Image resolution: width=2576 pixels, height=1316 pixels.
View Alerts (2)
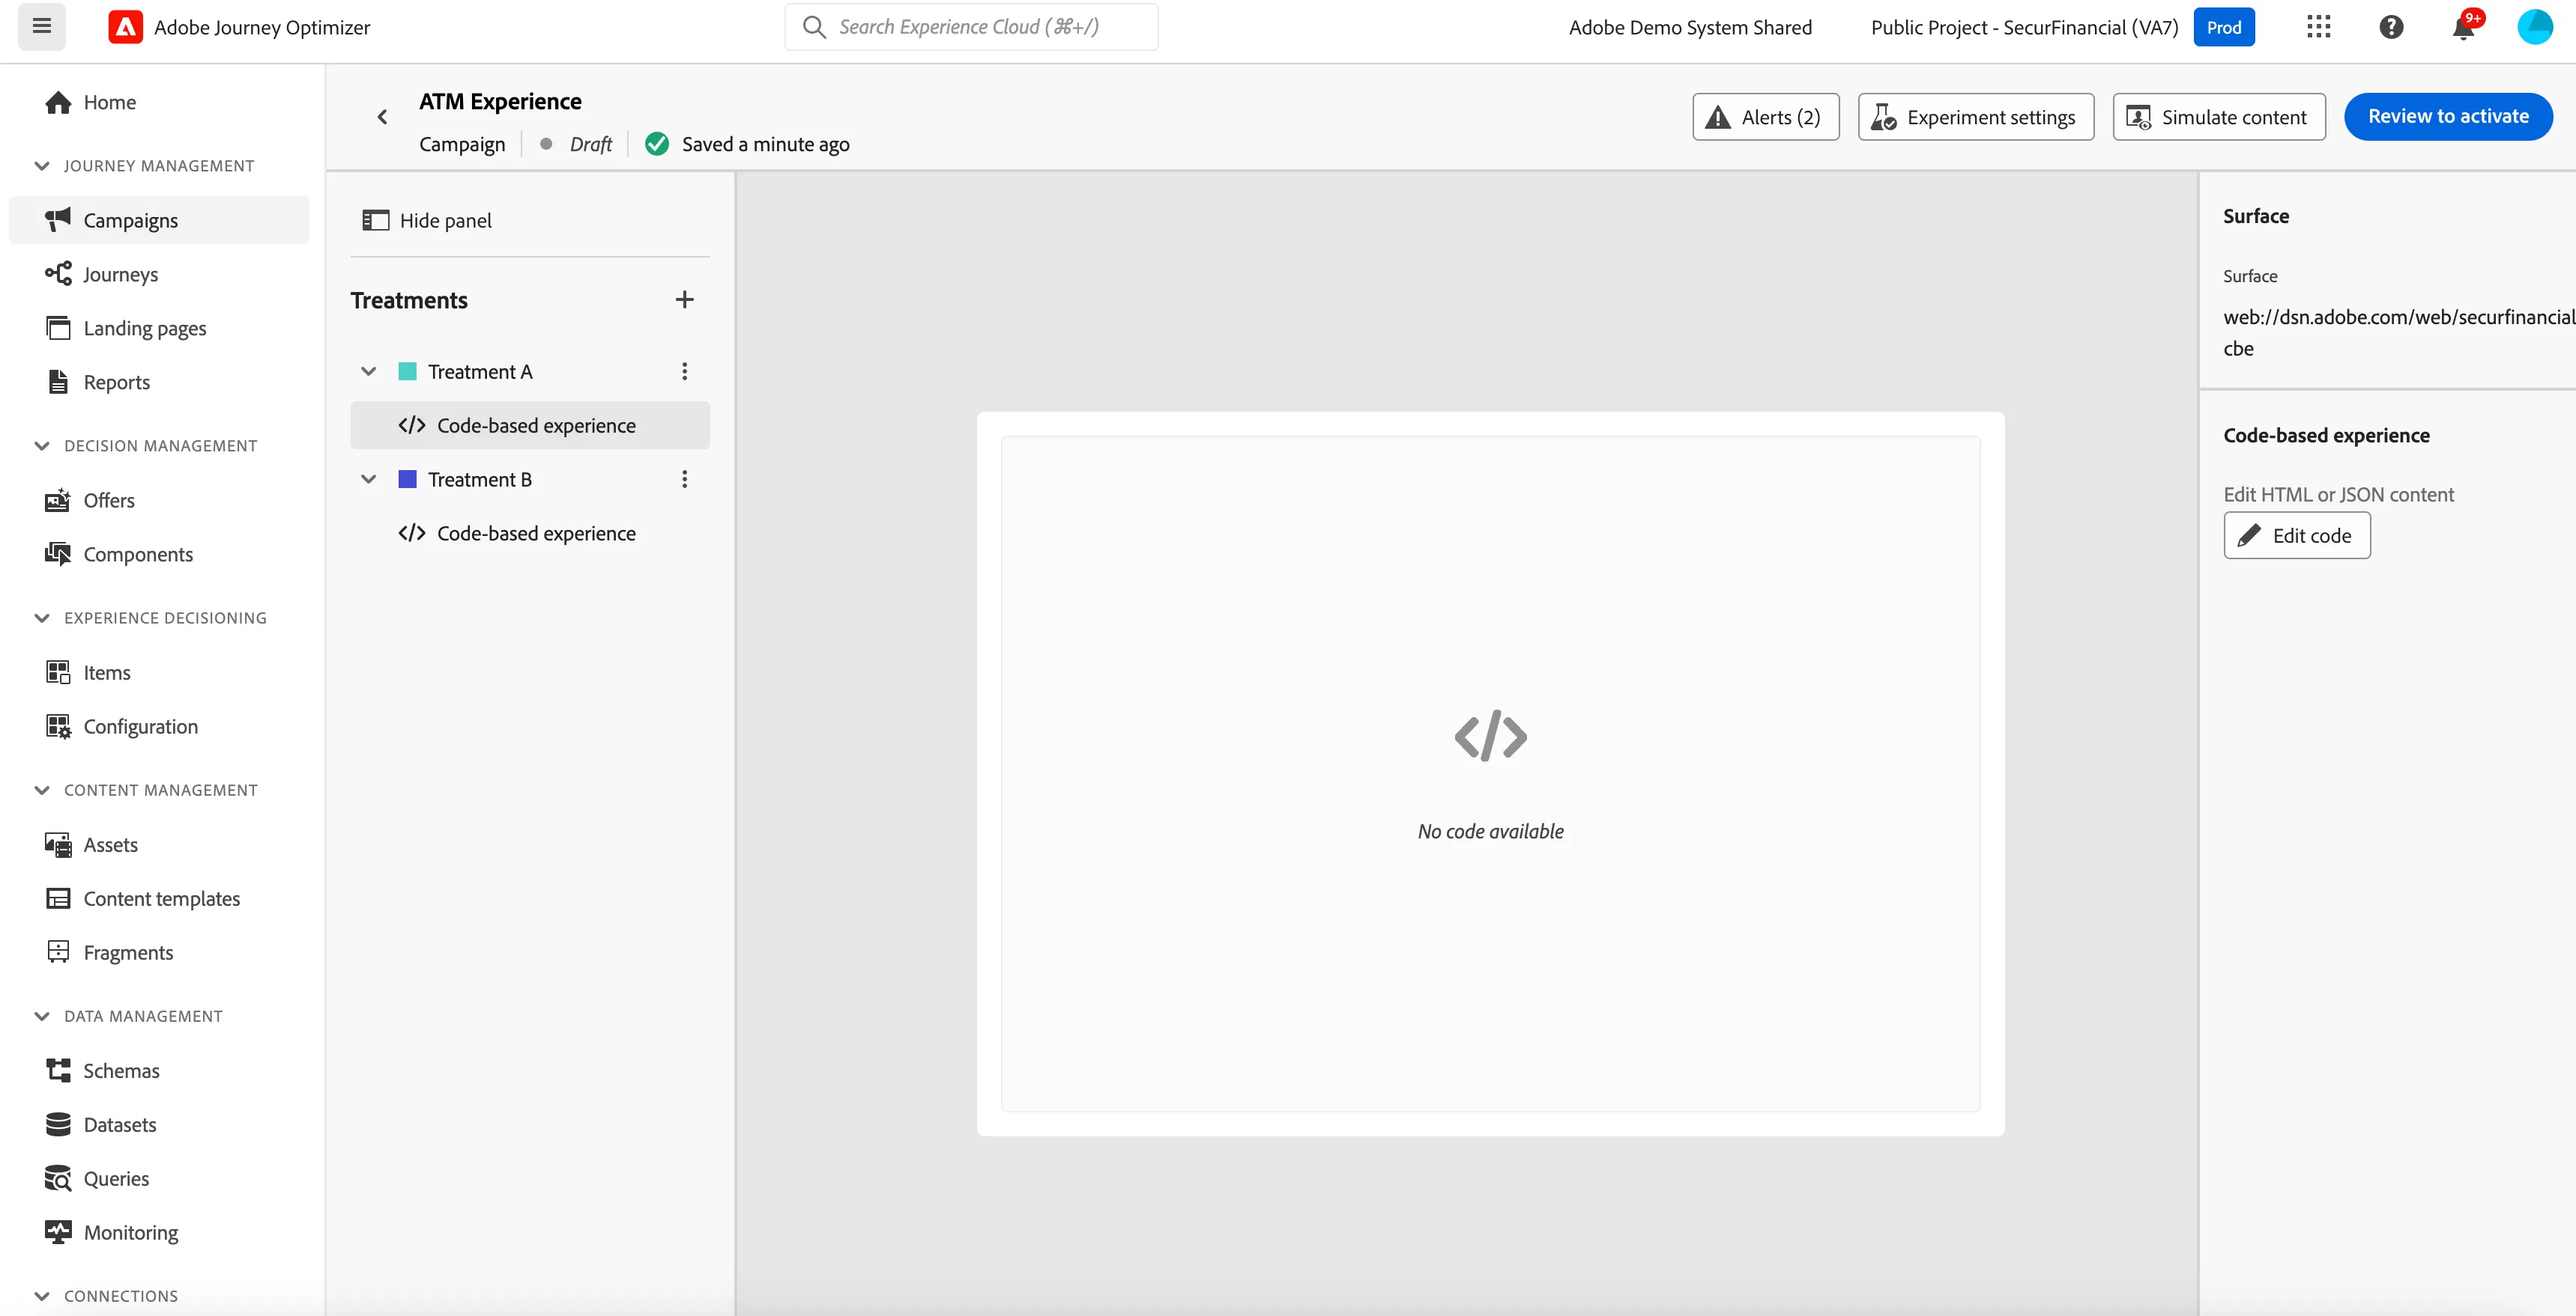point(1765,117)
